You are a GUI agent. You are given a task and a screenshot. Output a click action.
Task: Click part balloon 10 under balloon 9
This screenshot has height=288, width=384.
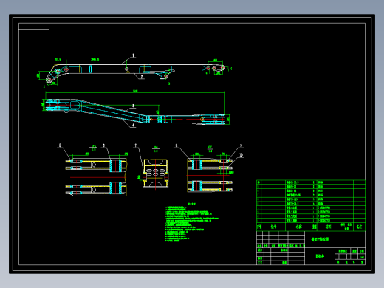tap(241, 155)
